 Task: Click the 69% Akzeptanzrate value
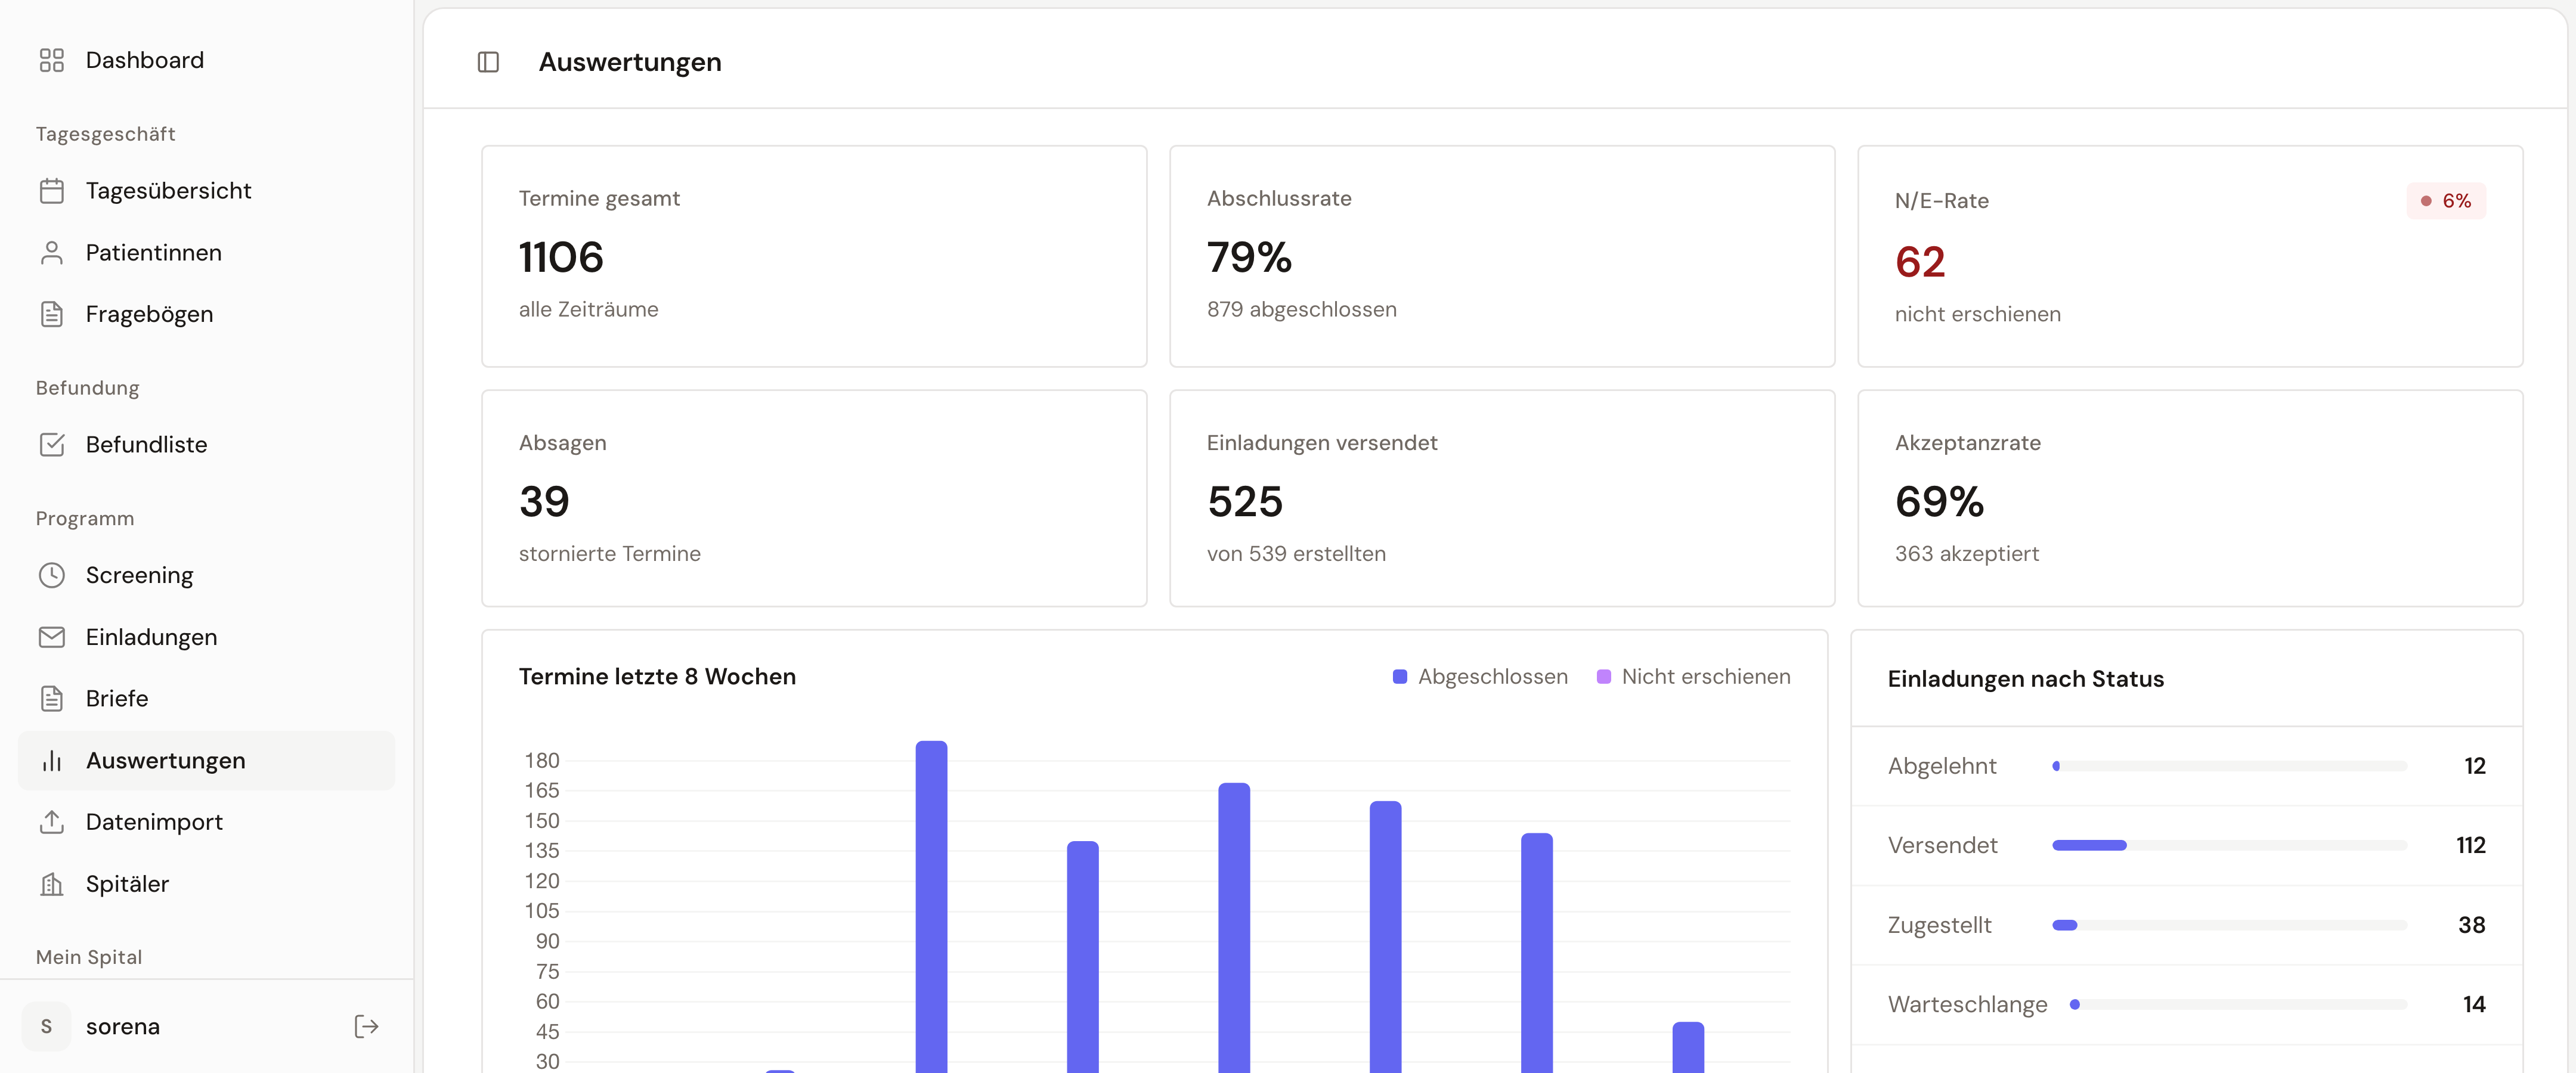click(1939, 502)
